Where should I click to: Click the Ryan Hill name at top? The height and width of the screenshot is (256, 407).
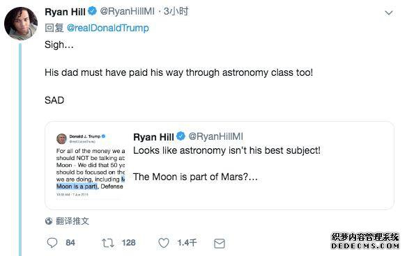[65, 12]
